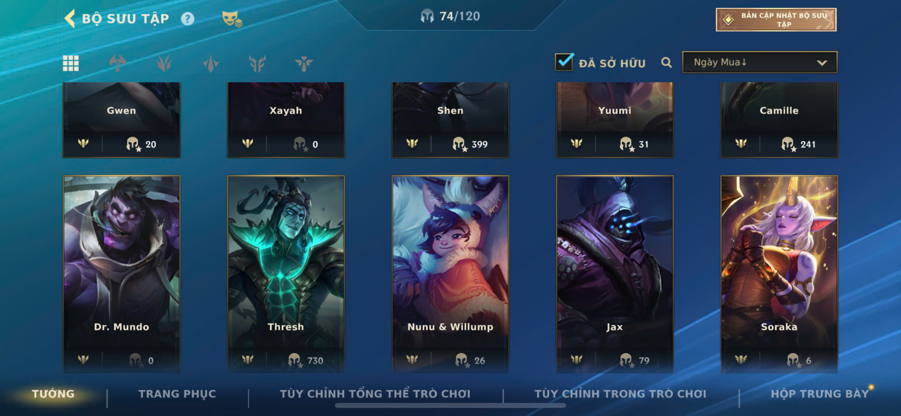This screenshot has height=416, width=901.
Task: Open the mask and coins icon
Action: (x=232, y=19)
